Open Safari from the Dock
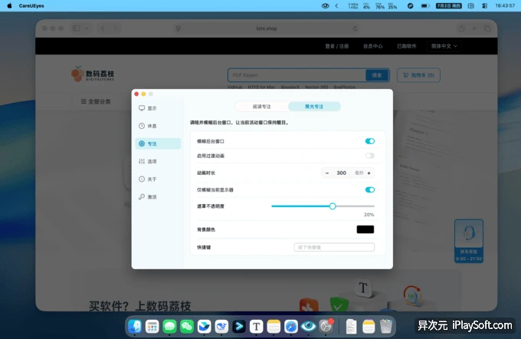521x339 pixels. 290,327
